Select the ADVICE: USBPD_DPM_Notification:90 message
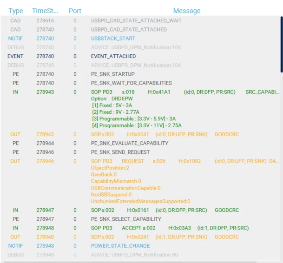The height and width of the screenshot is (263, 283). pos(134,255)
